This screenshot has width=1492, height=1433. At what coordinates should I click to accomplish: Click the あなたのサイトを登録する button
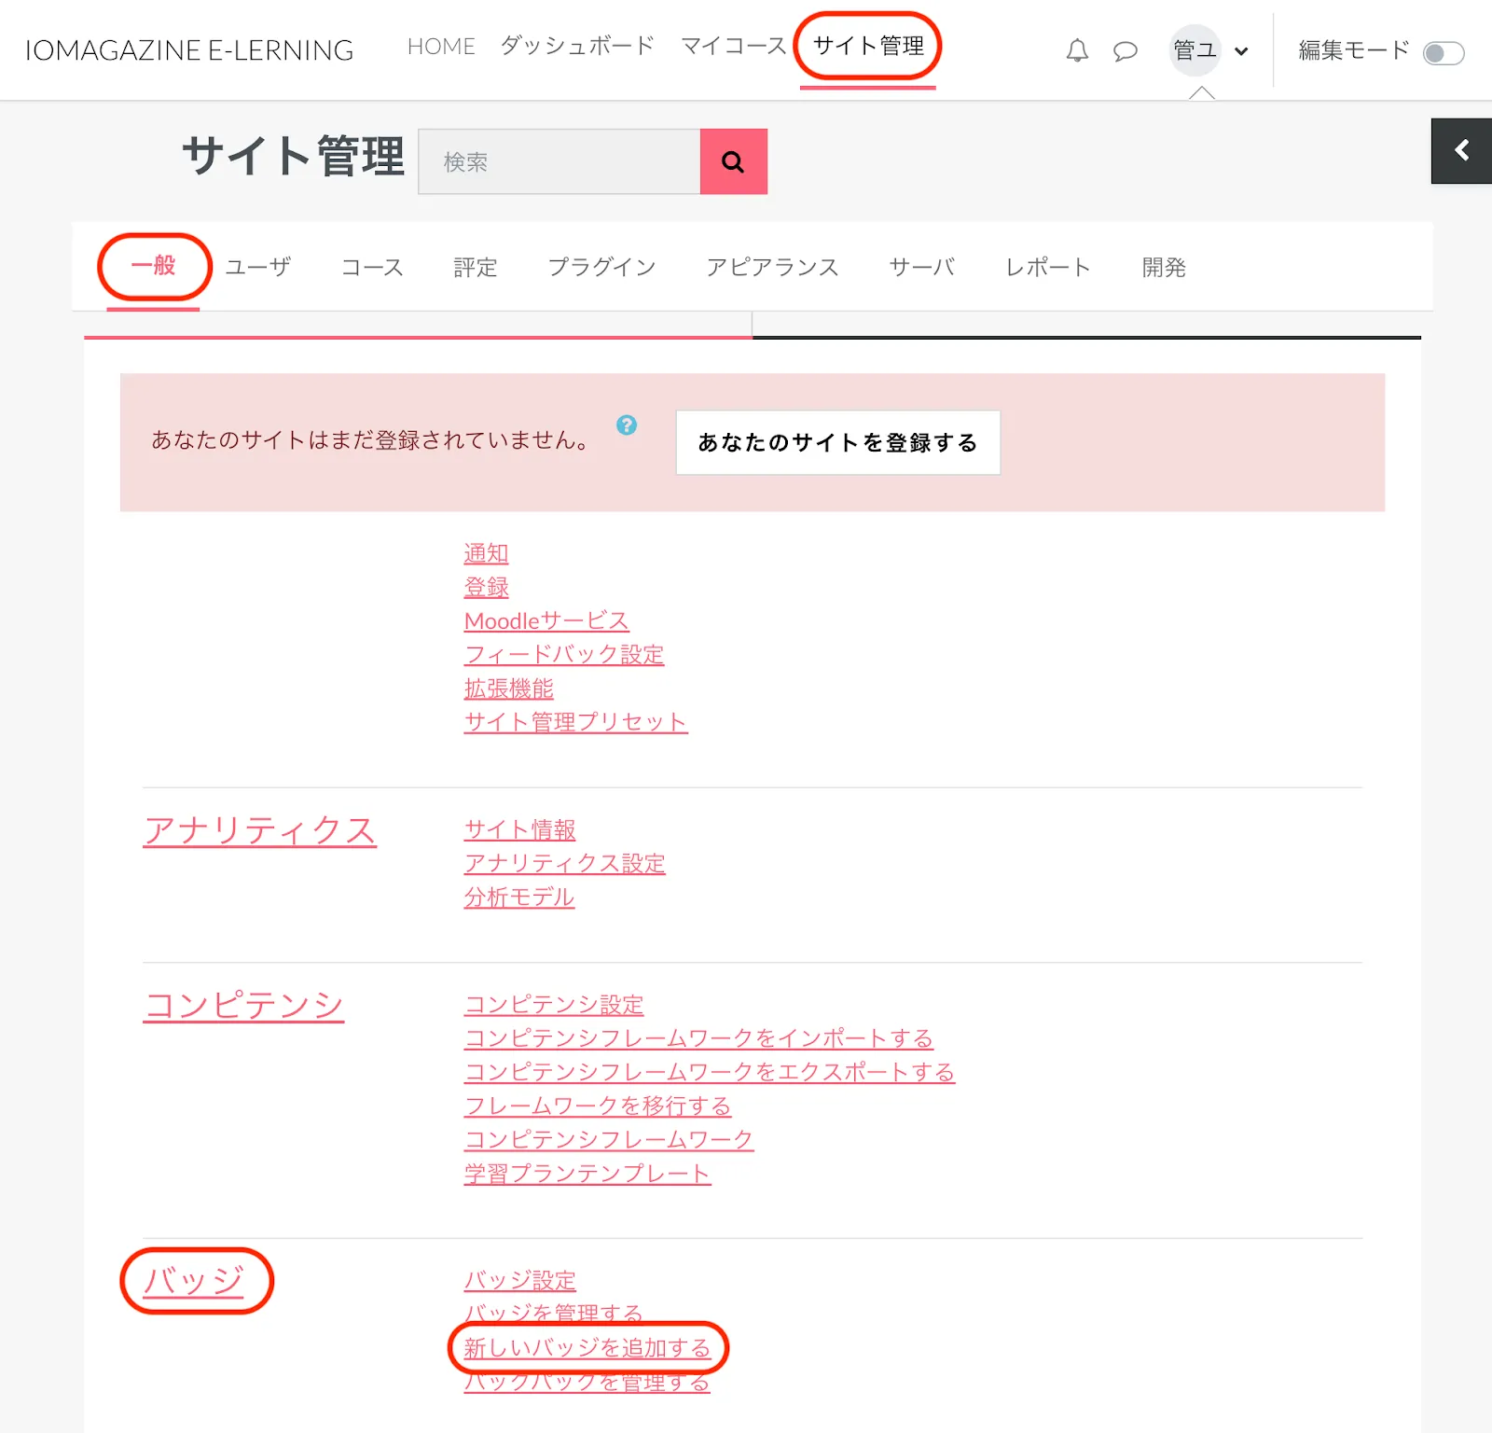[x=837, y=442]
